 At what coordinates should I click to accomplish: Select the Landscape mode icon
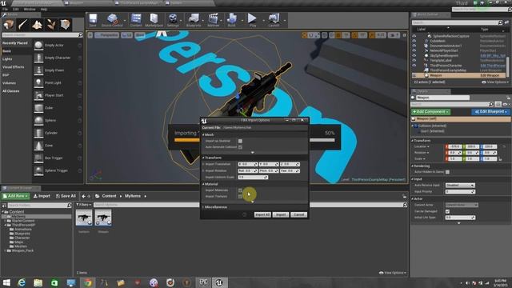coord(37,25)
